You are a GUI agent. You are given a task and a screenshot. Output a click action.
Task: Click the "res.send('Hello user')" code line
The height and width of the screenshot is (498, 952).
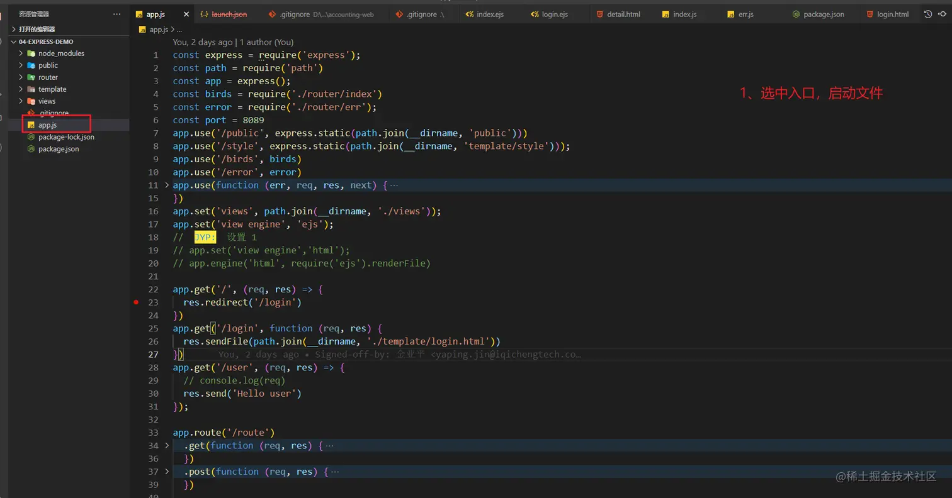[x=242, y=394]
